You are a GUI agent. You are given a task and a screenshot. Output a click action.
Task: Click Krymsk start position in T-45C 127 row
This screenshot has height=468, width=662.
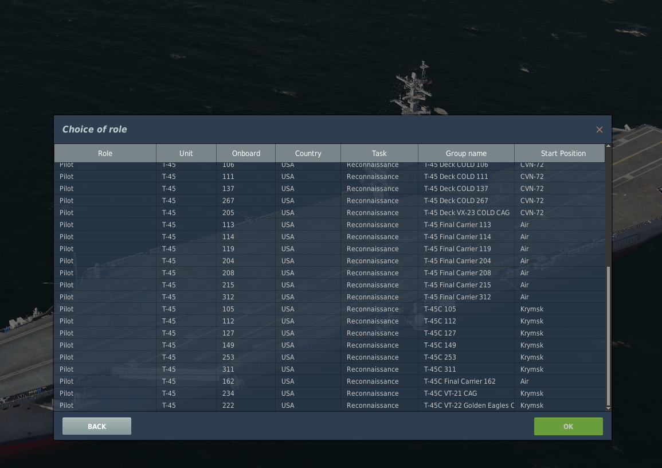[531, 333]
